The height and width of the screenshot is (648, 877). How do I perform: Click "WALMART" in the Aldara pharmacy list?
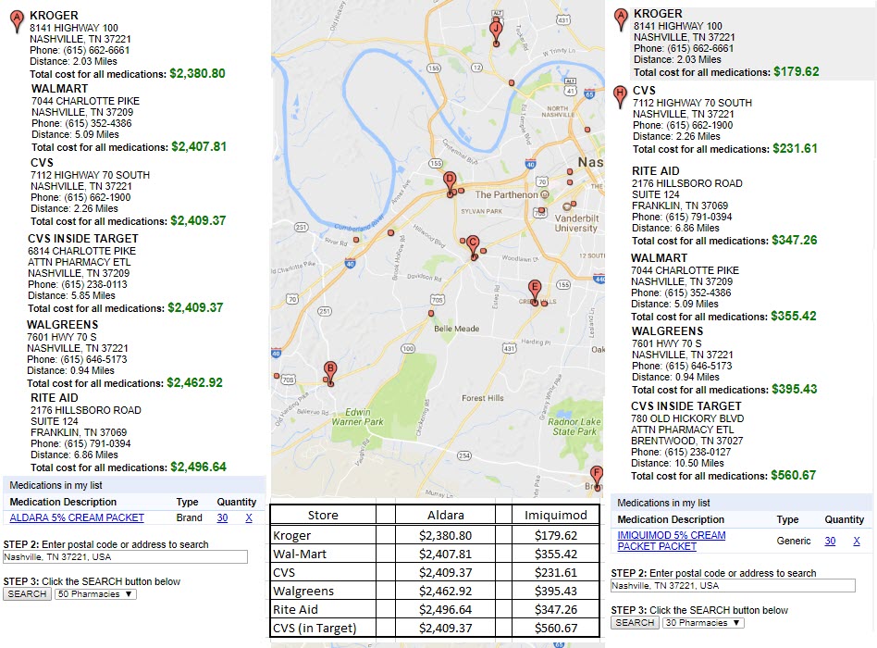coord(59,89)
